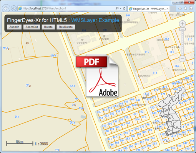196x153 pixels.
Task: Click the ZoomOut button
Action: point(32,27)
